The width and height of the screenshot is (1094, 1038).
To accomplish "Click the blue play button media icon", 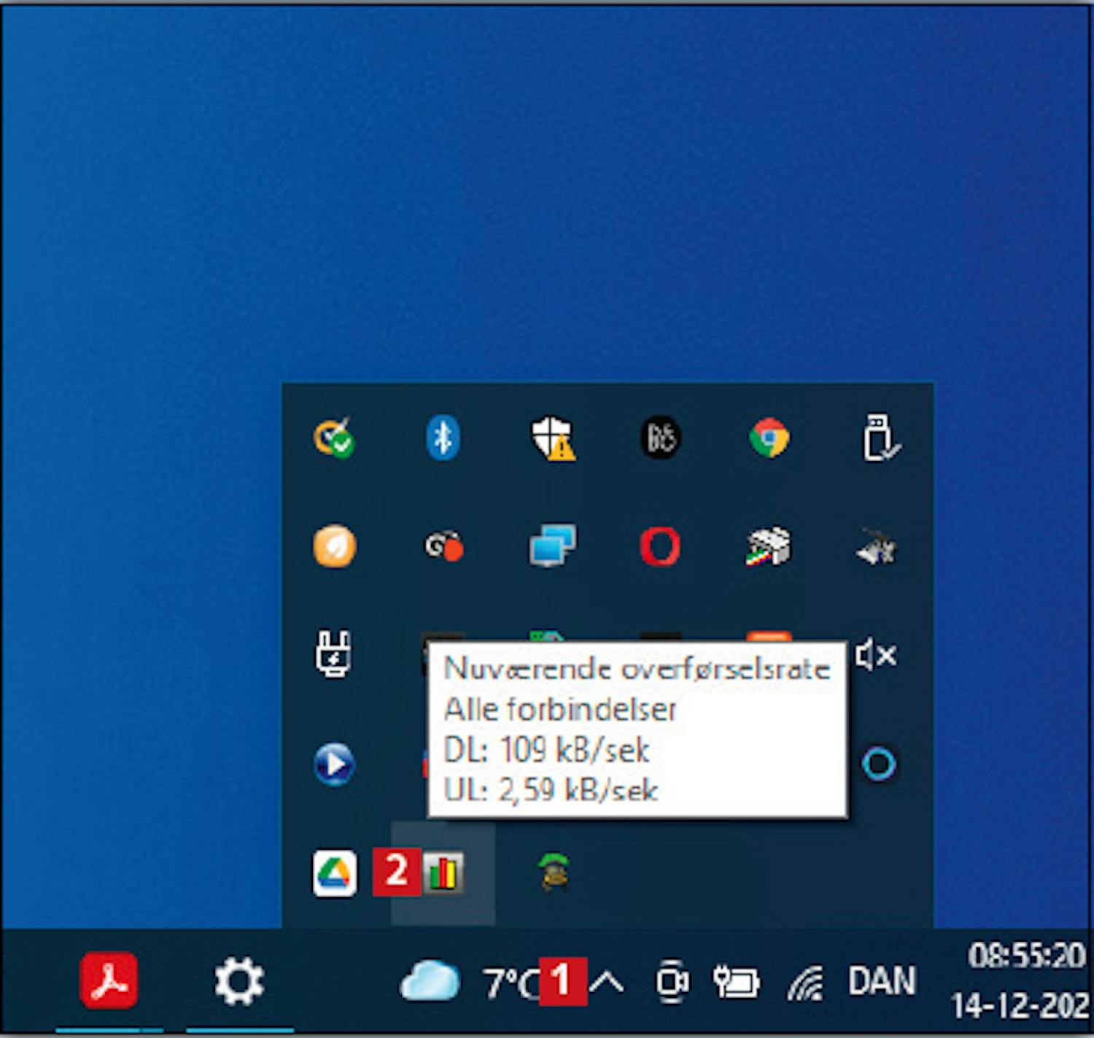I will point(335,764).
